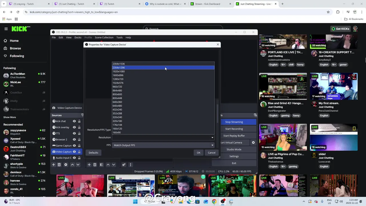Open the OBS Tools menu

[x=120, y=37]
